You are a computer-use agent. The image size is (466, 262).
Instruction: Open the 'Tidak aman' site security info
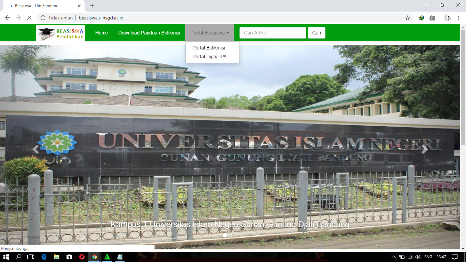click(x=57, y=17)
